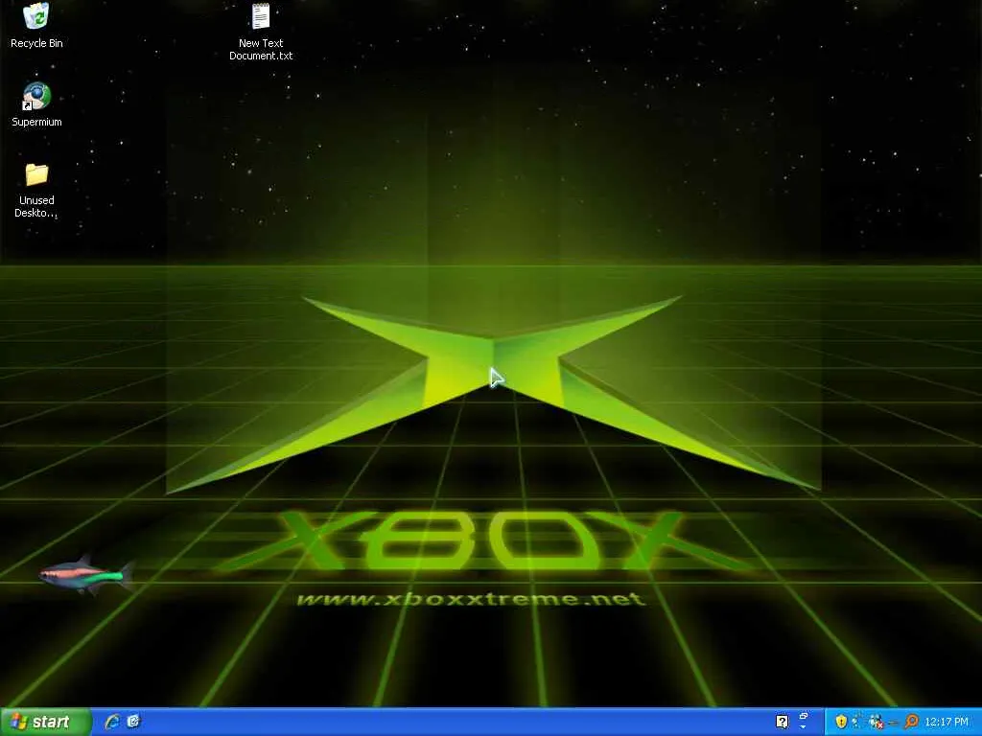Select the Recycle Bin desktop icon

click(36, 25)
